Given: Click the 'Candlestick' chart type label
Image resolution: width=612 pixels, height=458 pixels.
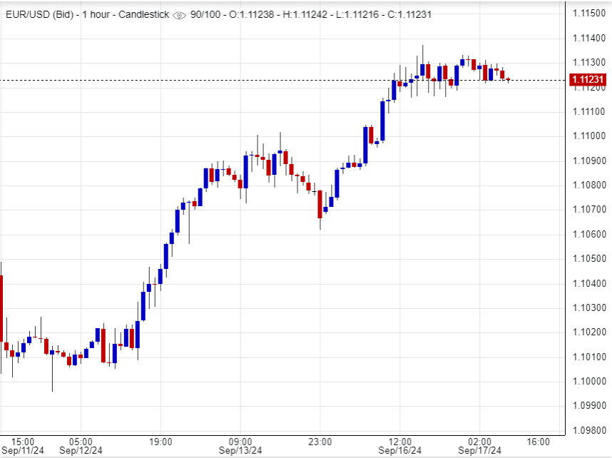Looking at the screenshot, I should coord(146,14).
